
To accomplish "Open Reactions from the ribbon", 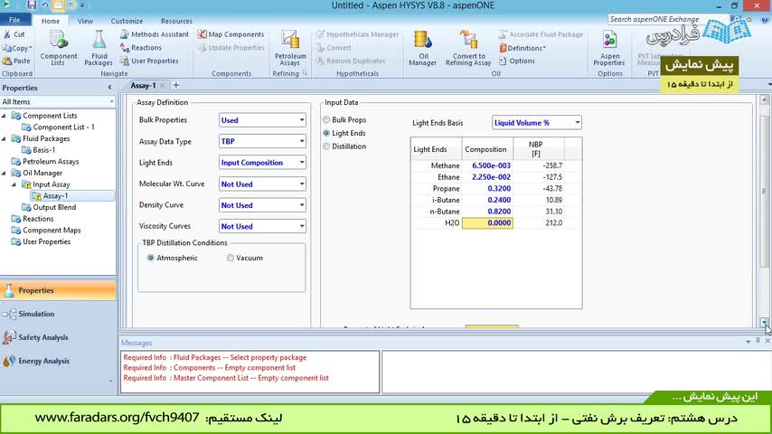I will coord(141,48).
